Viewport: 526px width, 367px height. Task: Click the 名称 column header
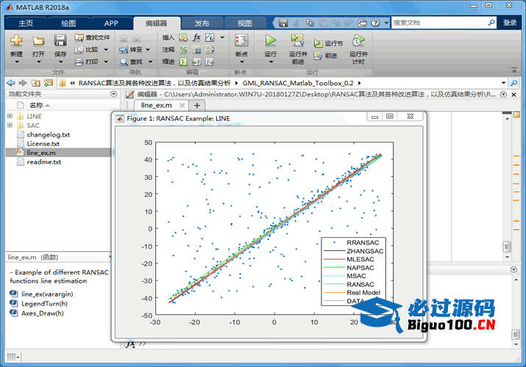click(36, 106)
